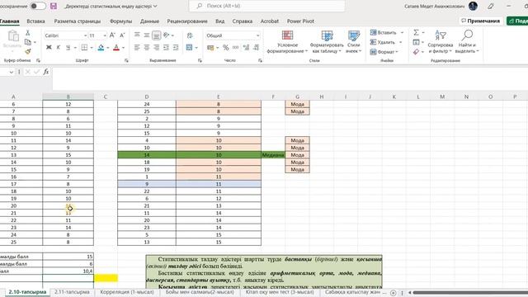Select cell with value 10,4
Image resolution: width=528 pixels, height=297 pixels.
coord(68,271)
